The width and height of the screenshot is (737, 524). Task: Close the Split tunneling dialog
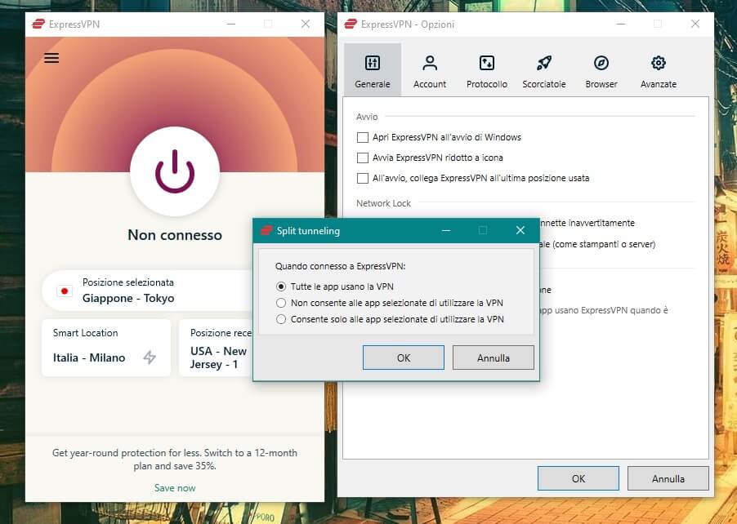pos(520,230)
